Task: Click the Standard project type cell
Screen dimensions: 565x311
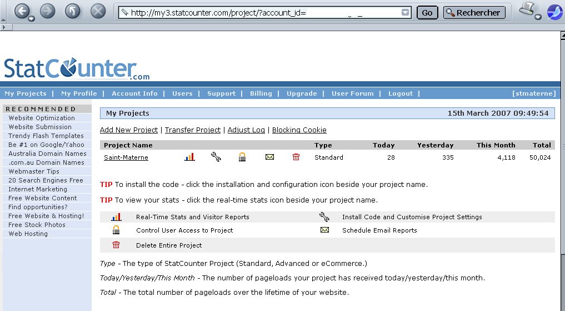Action: pos(329,157)
